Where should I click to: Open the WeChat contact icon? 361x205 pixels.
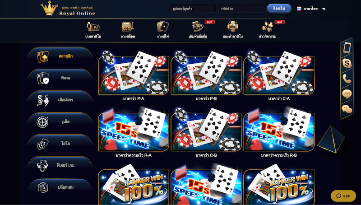point(347,109)
